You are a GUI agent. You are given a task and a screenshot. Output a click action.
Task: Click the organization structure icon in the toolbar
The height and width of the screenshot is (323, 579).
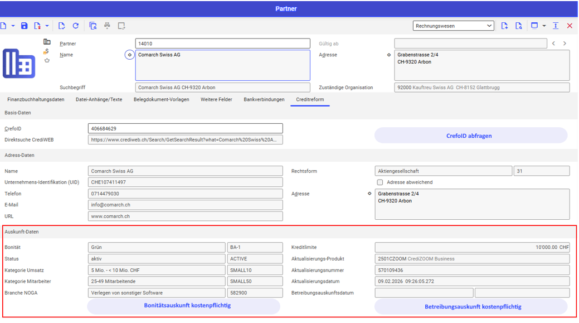[107, 26]
